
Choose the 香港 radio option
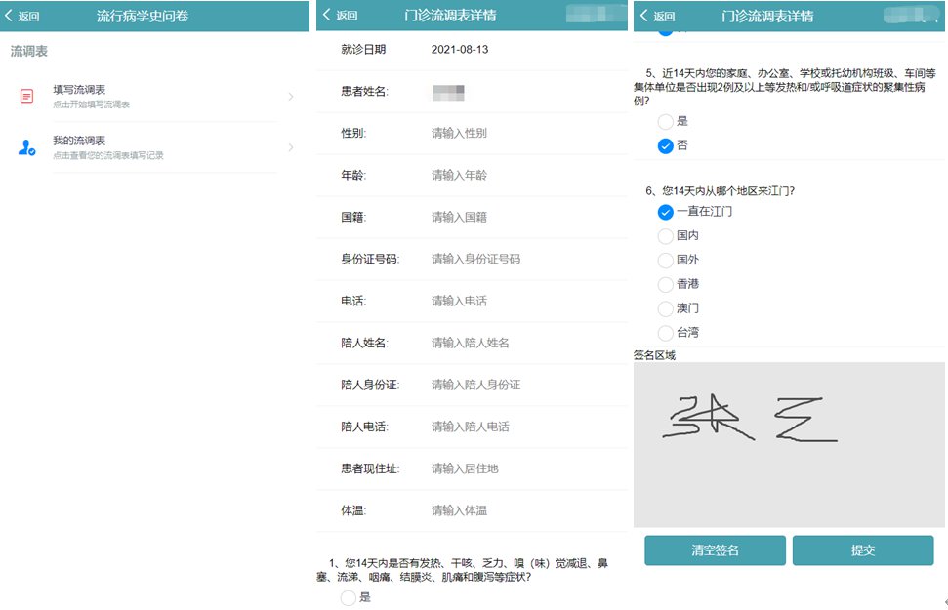(666, 284)
